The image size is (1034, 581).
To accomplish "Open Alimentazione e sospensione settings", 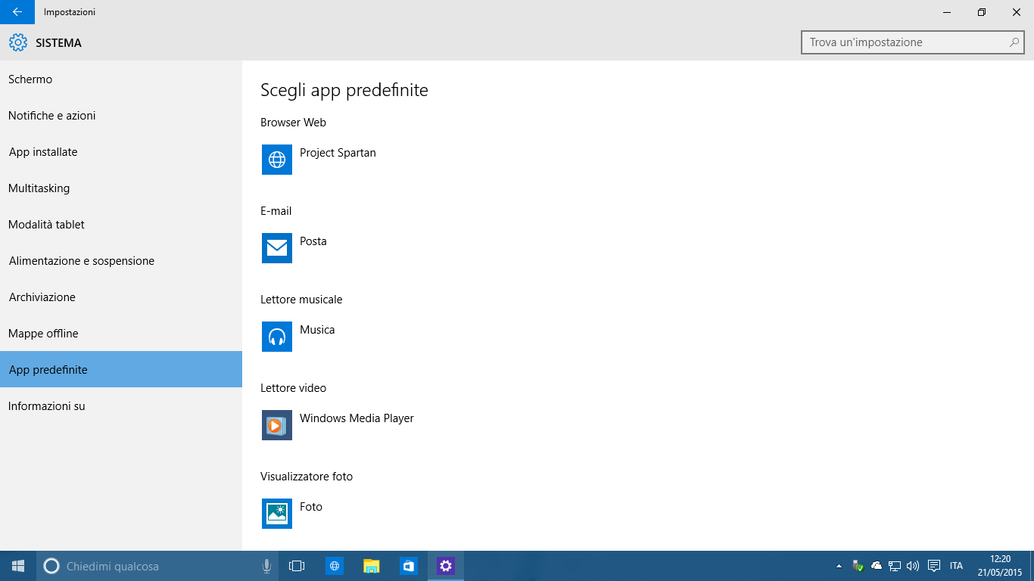I will [121, 261].
